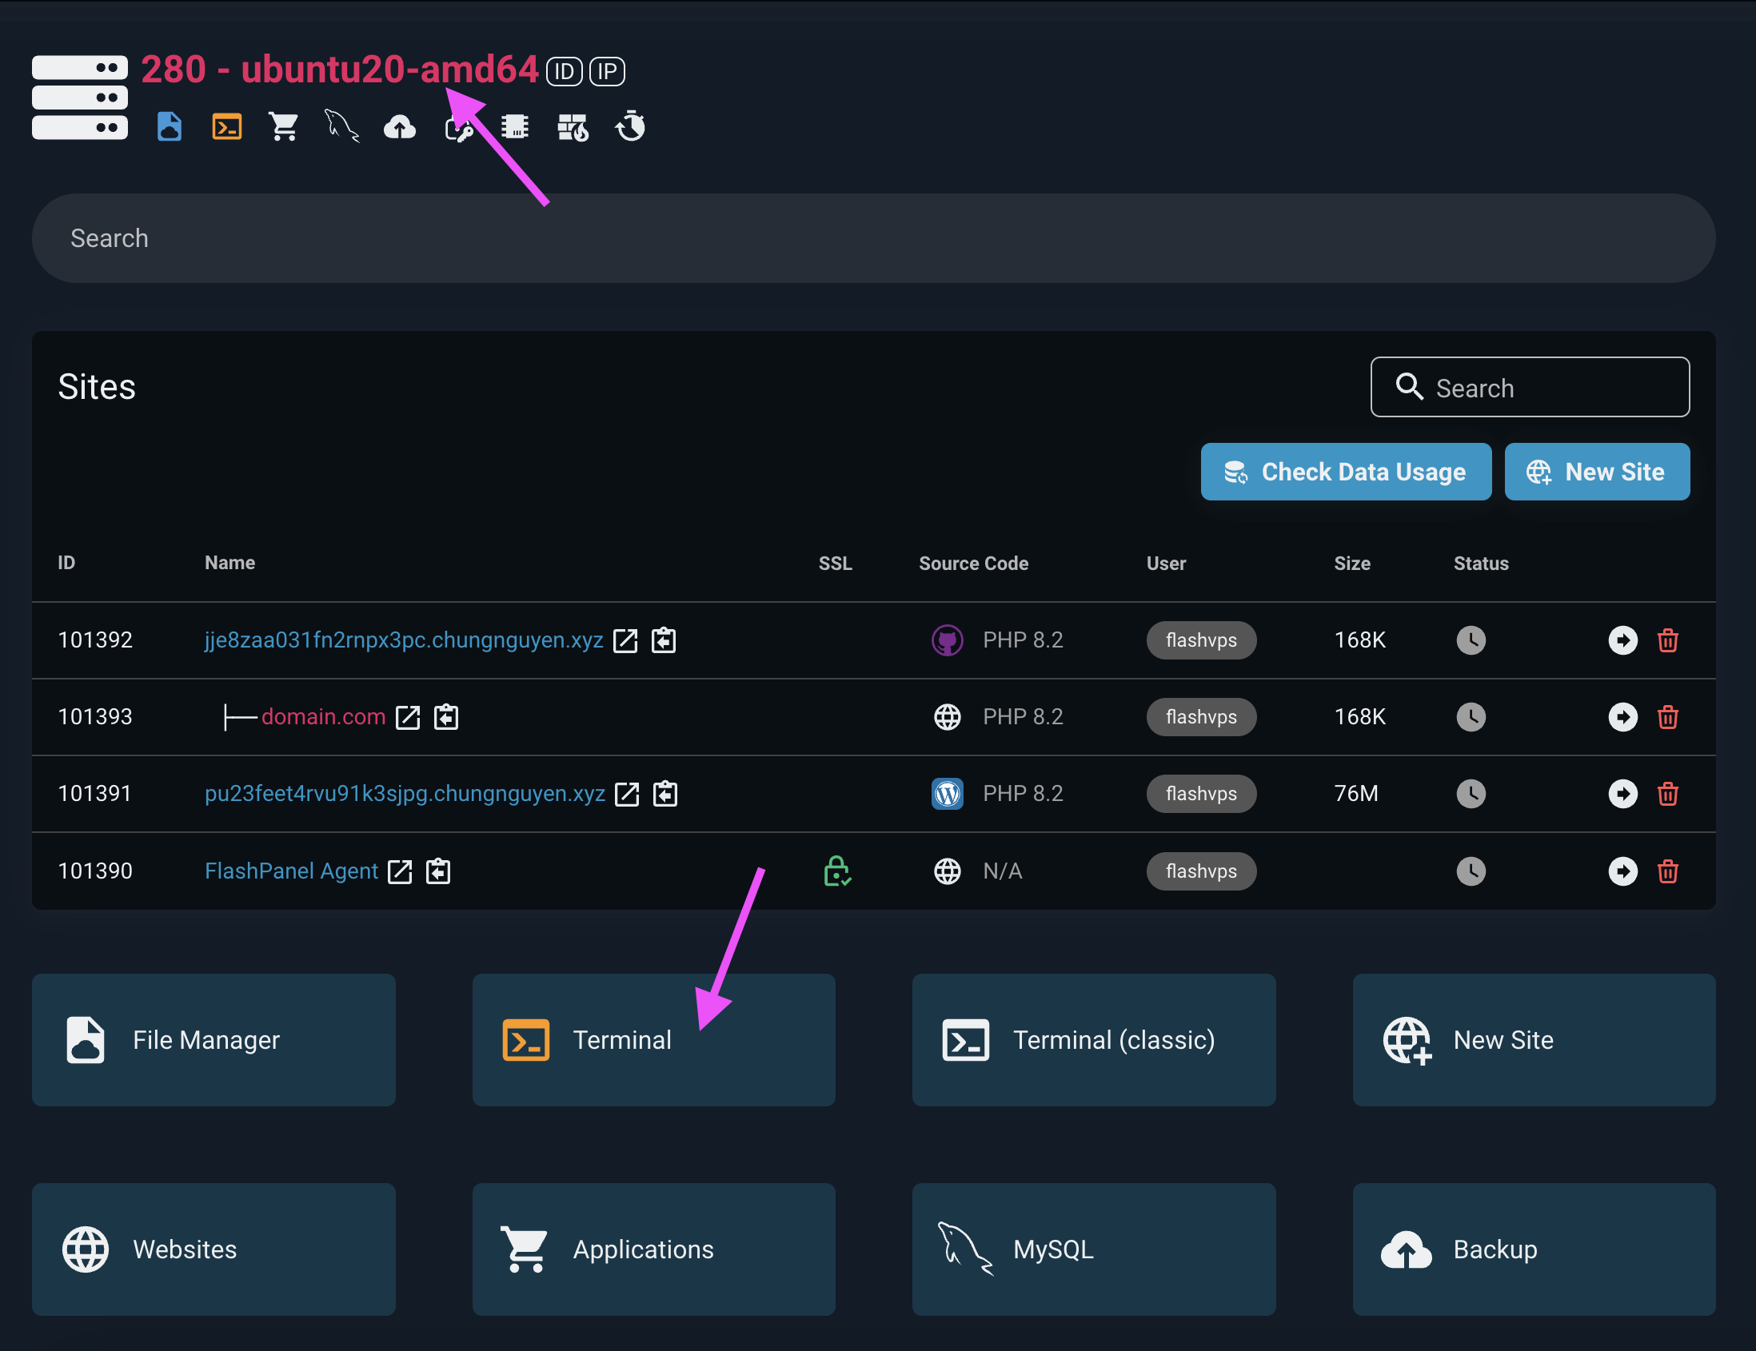Click the ID badge next to server name
The height and width of the screenshot is (1351, 1756).
click(564, 71)
